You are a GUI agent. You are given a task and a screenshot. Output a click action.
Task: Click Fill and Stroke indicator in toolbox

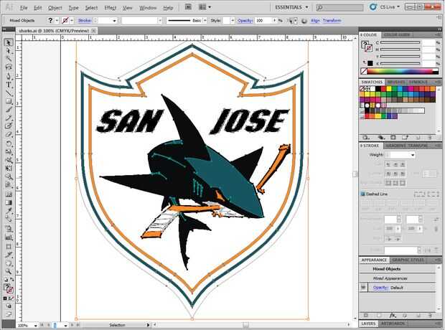tap(9, 288)
